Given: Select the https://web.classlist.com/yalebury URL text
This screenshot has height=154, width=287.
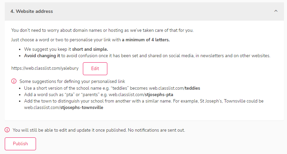Looking at the screenshot, I should pos(45,68).
